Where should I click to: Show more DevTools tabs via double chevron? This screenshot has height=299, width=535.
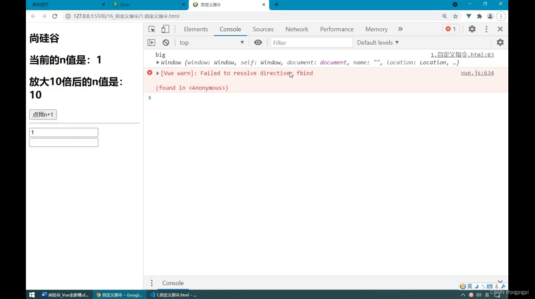[x=400, y=29]
